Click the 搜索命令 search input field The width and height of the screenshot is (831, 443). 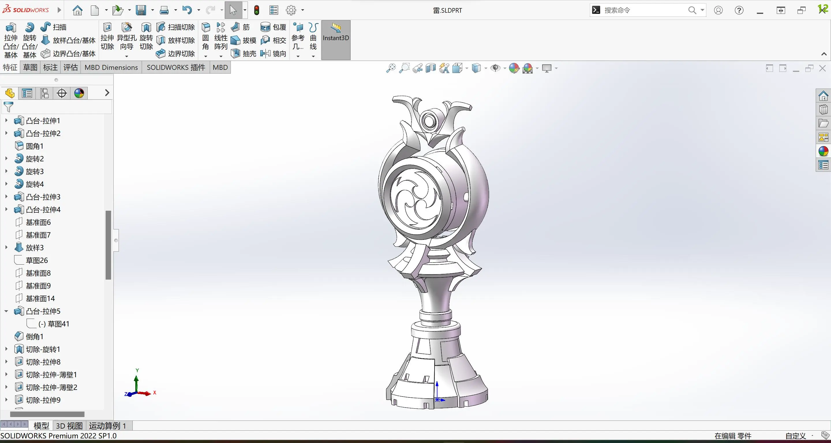point(642,10)
